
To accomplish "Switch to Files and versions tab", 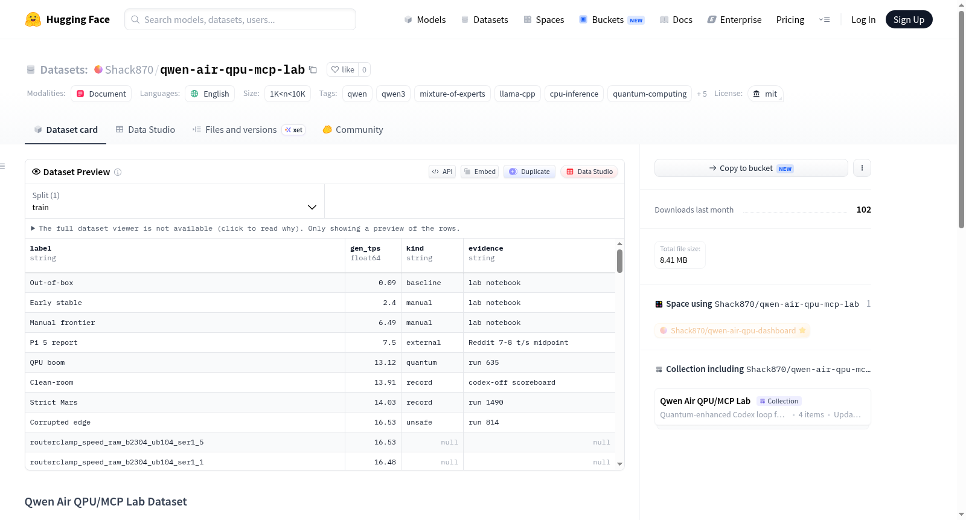I will point(249,130).
